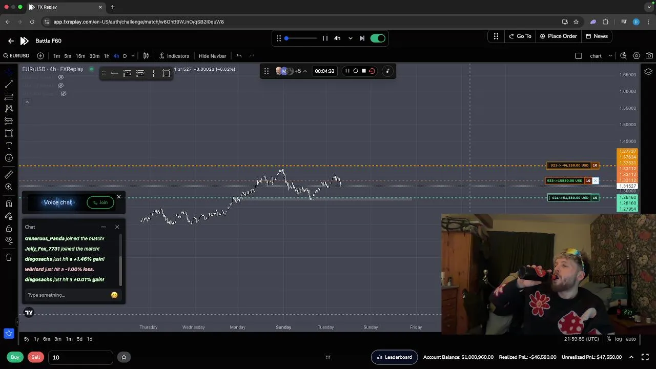Click the Sell button
The width and height of the screenshot is (656, 369).
pos(35,357)
